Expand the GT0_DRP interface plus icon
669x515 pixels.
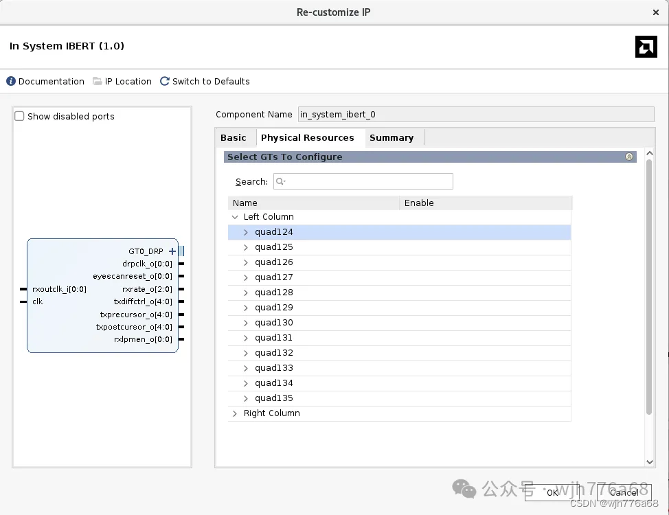tap(172, 251)
